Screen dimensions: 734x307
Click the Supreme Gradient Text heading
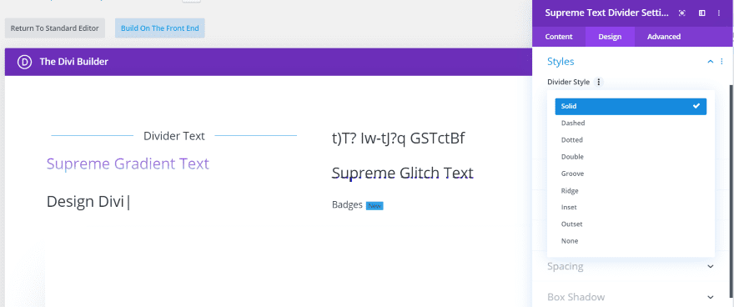[128, 164]
